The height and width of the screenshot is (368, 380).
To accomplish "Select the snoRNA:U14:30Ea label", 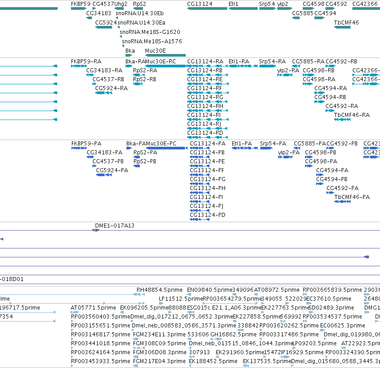I will tap(141, 23).
